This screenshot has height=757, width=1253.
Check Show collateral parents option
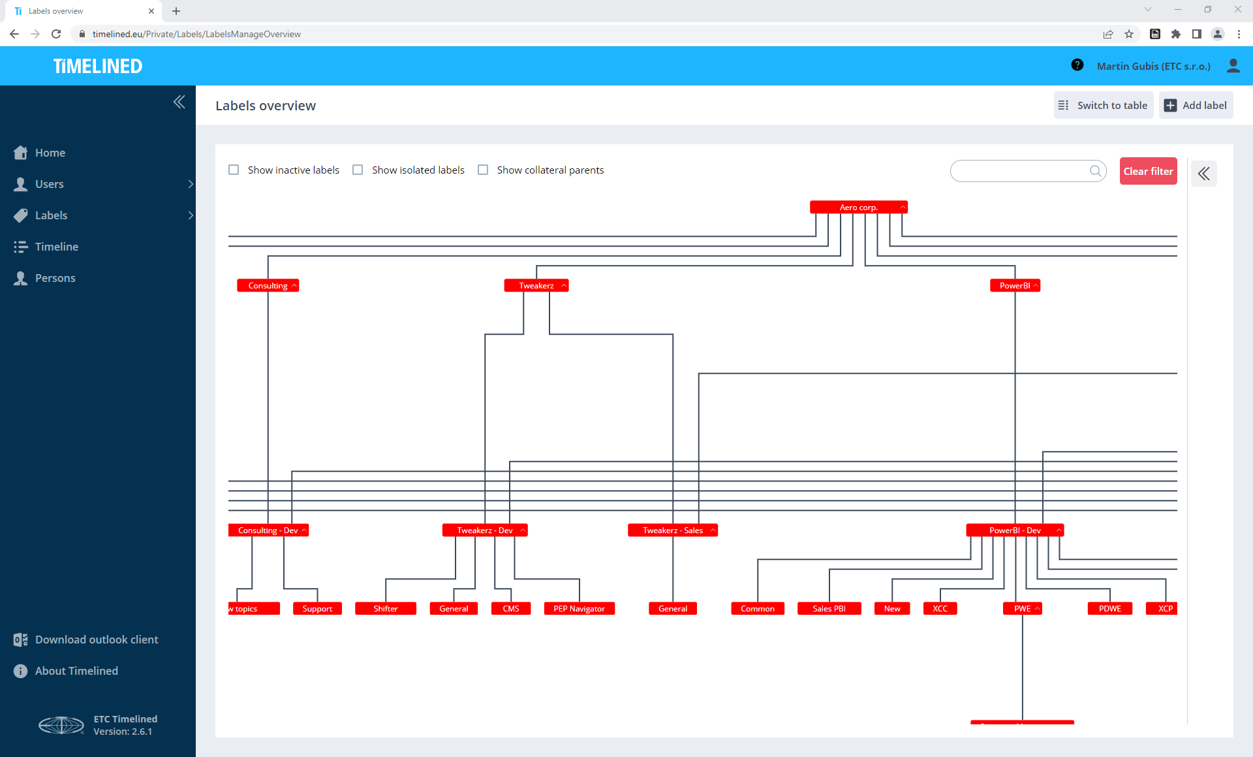coord(483,170)
